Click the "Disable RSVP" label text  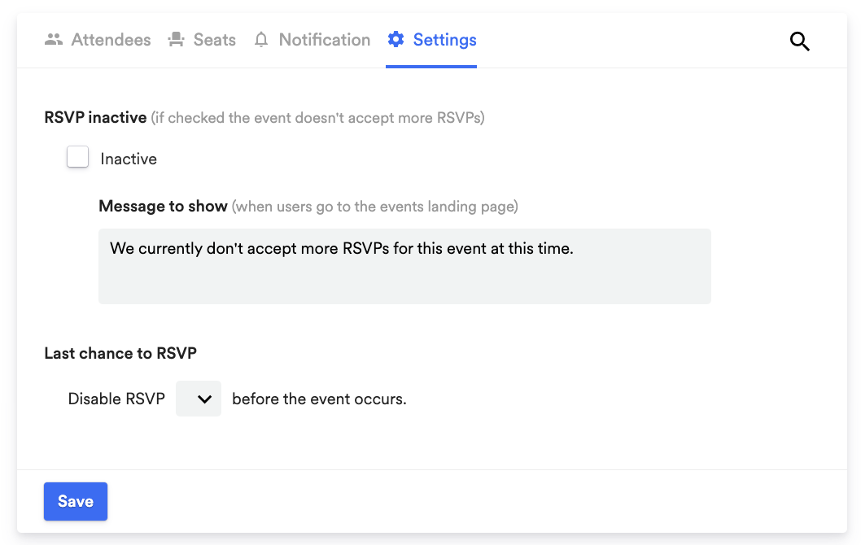pyautogui.click(x=116, y=399)
